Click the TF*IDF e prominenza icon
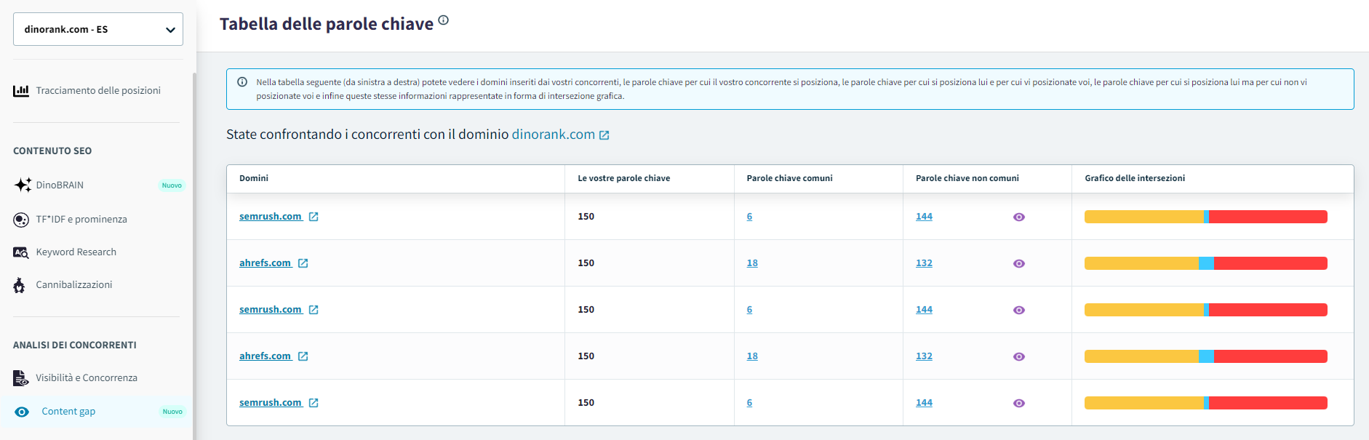Screen dimensions: 1369x440 point(21,220)
